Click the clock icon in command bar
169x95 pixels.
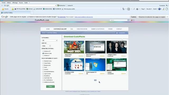tap(167, 9)
